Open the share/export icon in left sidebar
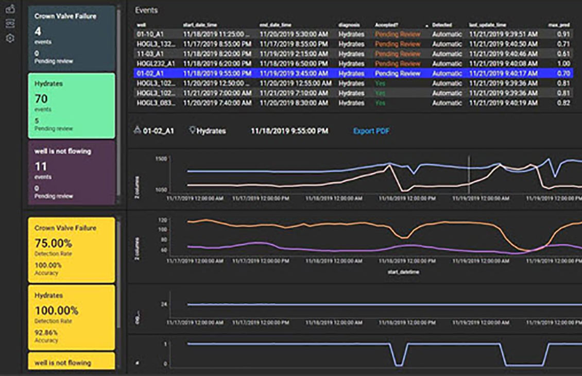Image resolution: width=582 pixels, height=376 pixels. point(10,9)
